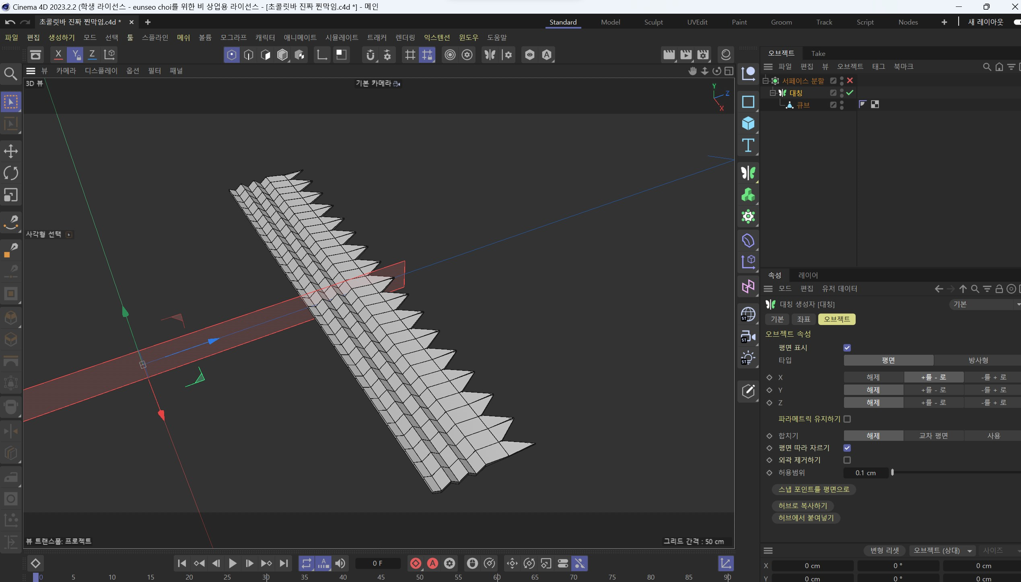This screenshot has width=1021, height=582.
Task: Open the 렌더링 menu
Action: (x=405, y=37)
